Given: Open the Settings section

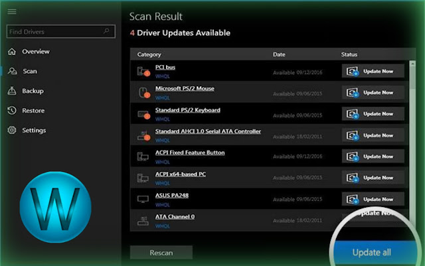Looking at the screenshot, I should click(34, 130).
